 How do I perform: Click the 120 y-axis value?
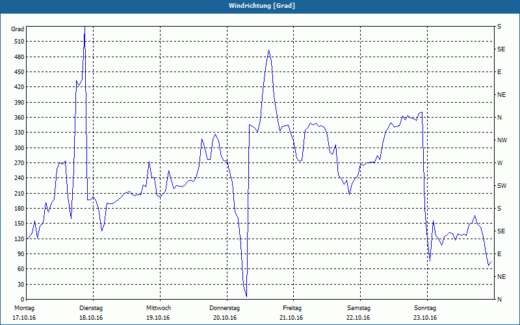(19, 239)
